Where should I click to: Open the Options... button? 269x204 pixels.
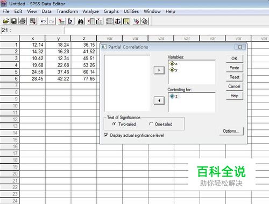(x=231, y=131)
